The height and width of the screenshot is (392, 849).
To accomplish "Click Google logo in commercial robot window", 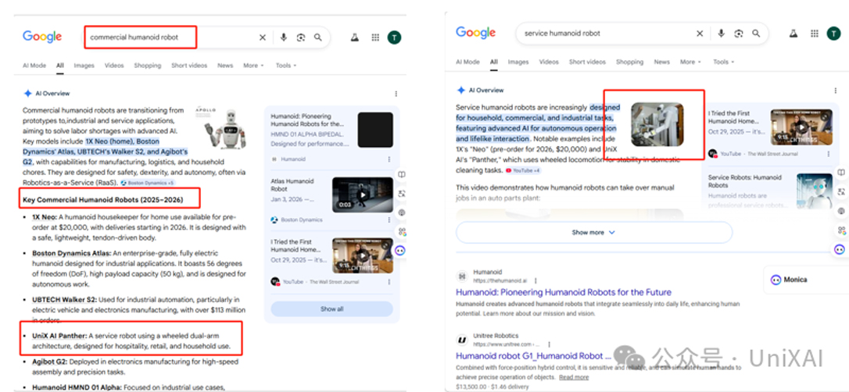I will tap(42, 37).
